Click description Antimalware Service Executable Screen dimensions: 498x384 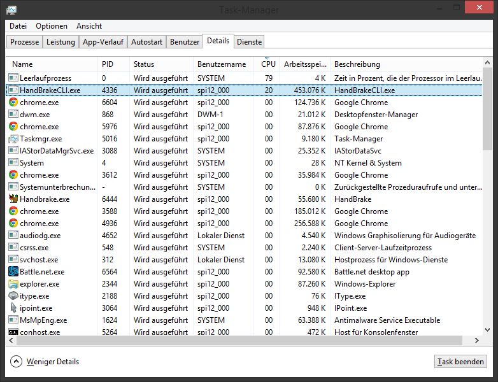click(387, 320)
